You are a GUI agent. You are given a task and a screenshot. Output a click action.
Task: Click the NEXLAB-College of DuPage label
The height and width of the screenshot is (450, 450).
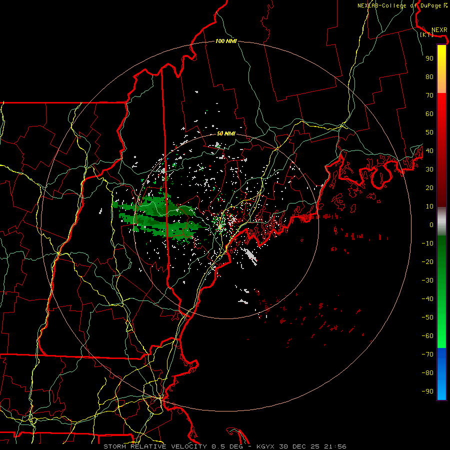pyautogui.click(x=402, y=5)
